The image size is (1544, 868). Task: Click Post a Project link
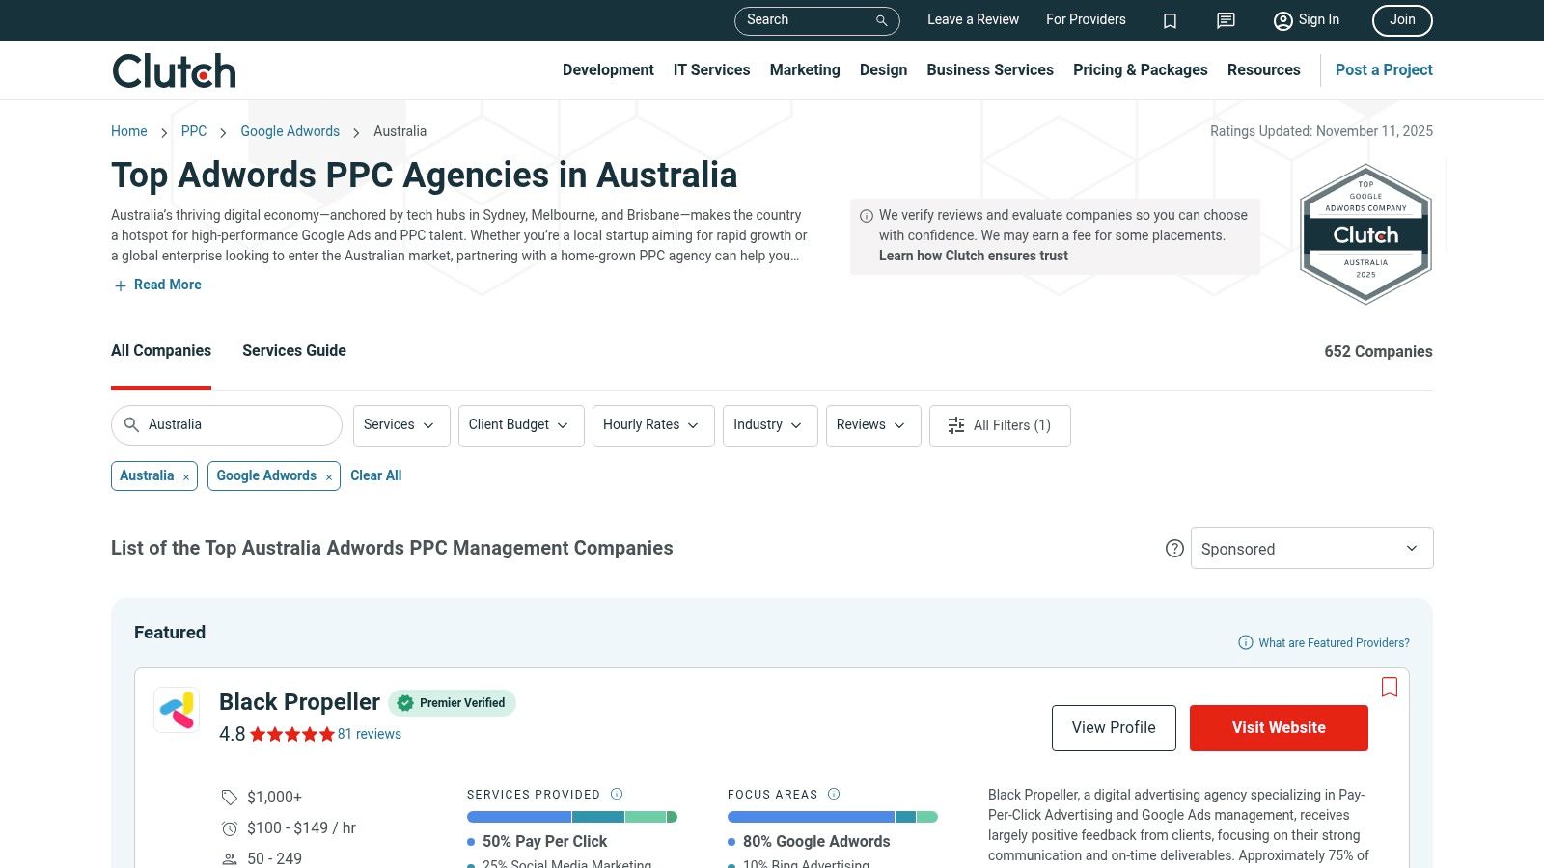pyautogui.click(x=1384, y=69)
